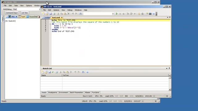Click IDE zoom slider minus button
This screenshot has height=111, width=198.
click(154, 96)
